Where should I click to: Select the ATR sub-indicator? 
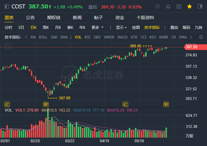(x=134, y=37)
